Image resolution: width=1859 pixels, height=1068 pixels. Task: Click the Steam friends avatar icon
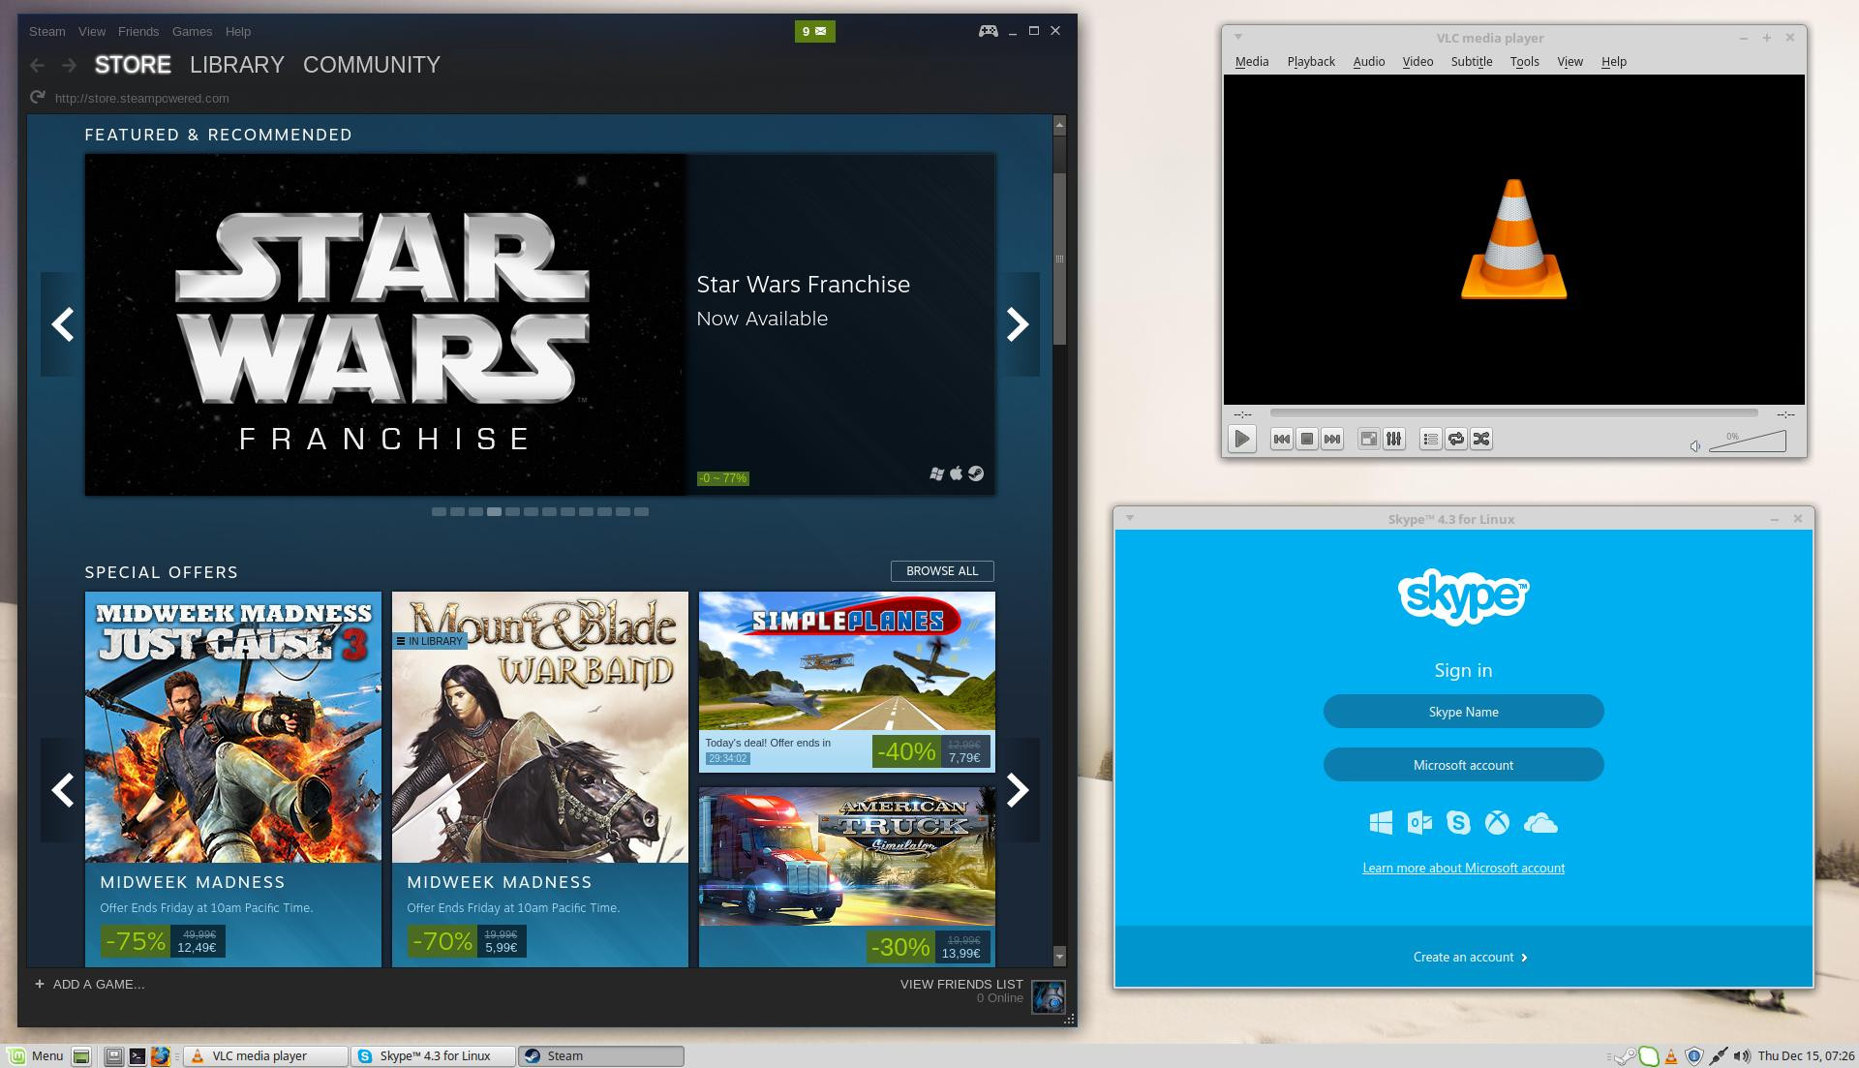1049,996
